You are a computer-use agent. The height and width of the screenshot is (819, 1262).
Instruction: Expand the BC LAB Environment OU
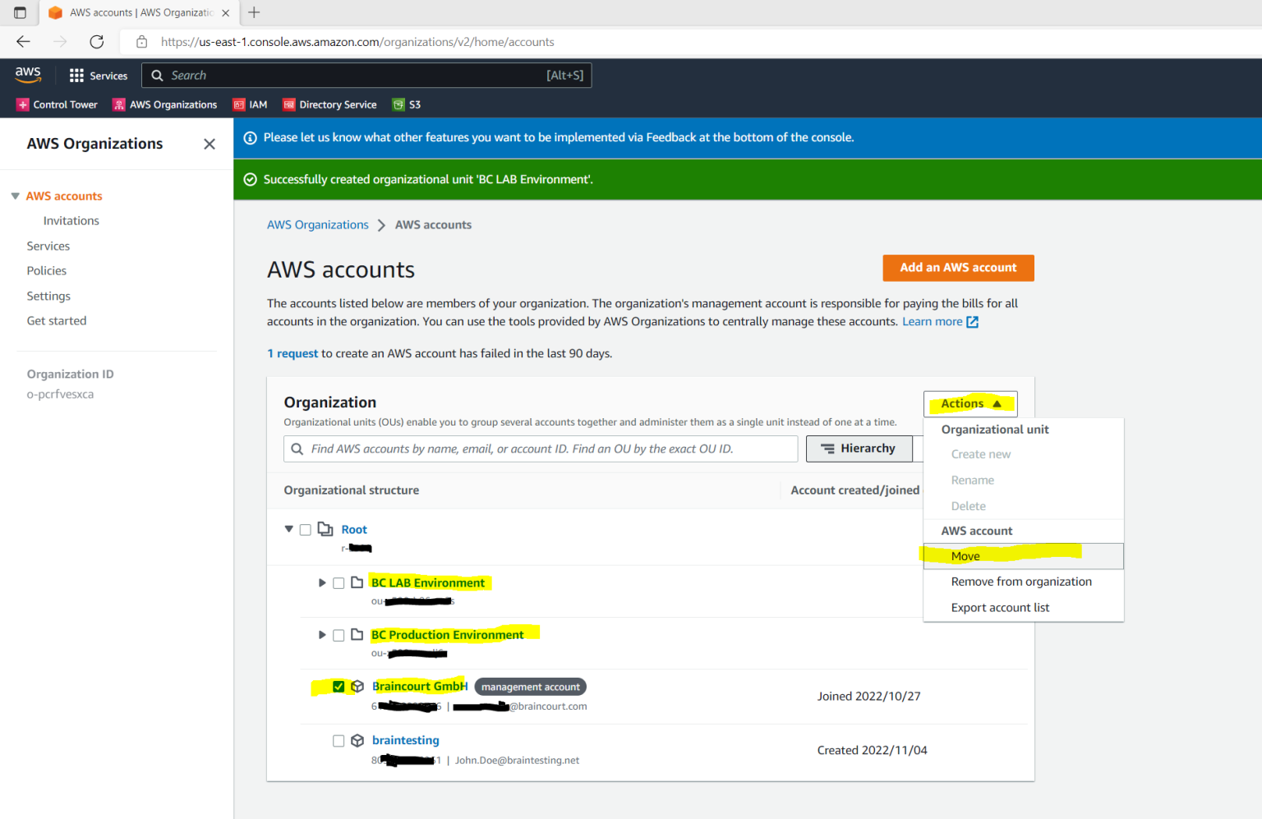[x=322, y=582]
